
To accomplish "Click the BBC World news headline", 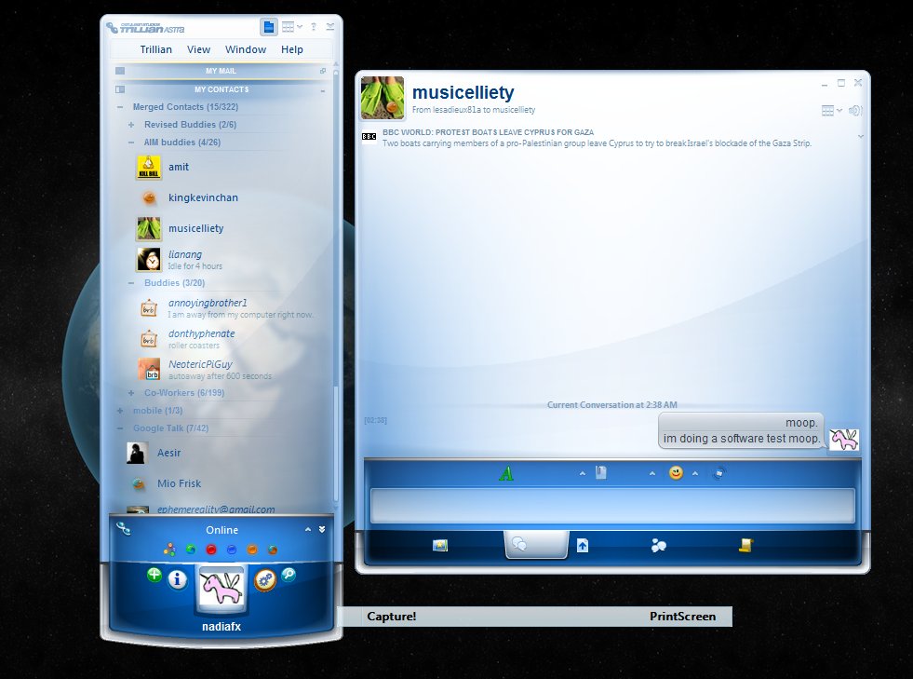I will coord(488,132).
